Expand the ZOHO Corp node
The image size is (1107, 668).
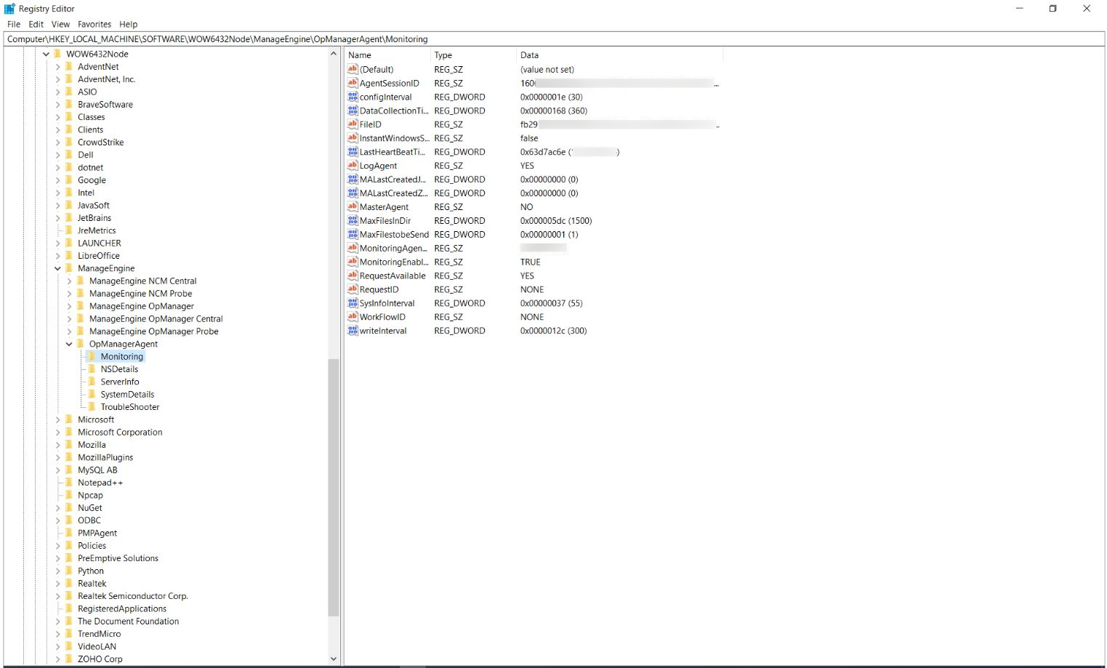[58, 659]
